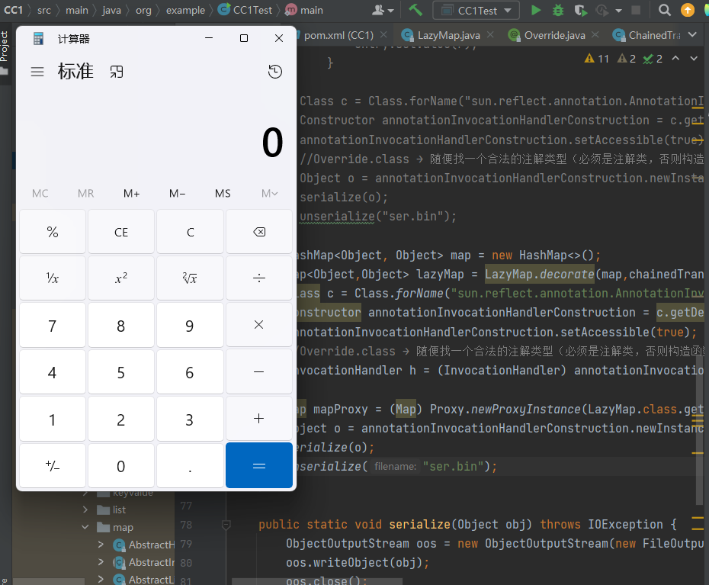Click the blue equals button

(x=259, y=465)
